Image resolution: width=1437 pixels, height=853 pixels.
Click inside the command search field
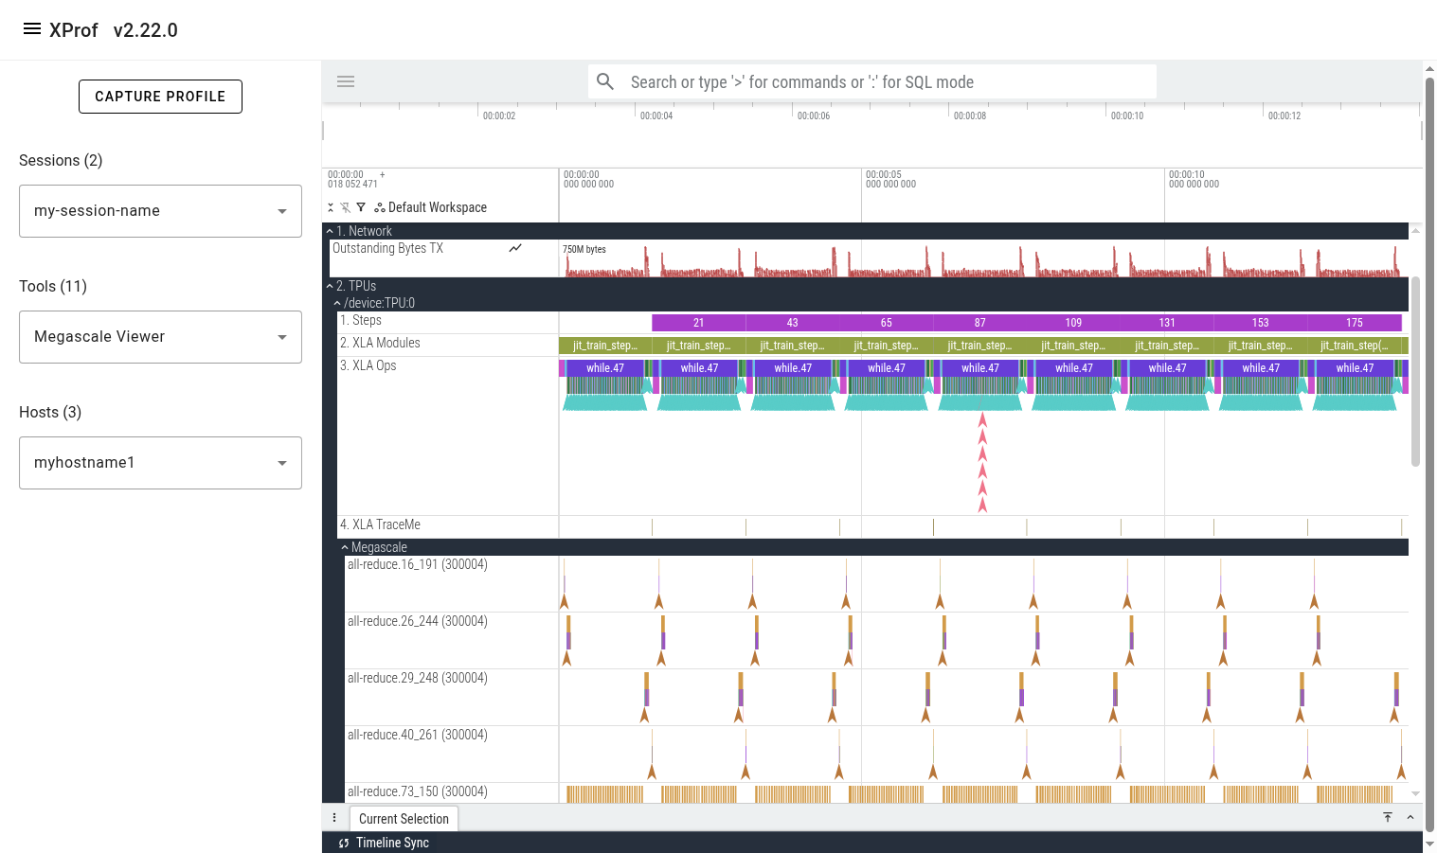point(853,81)
